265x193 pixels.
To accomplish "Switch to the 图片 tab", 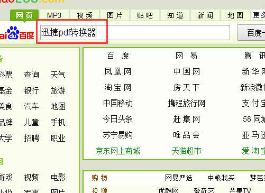I will [x=115, y=15].
